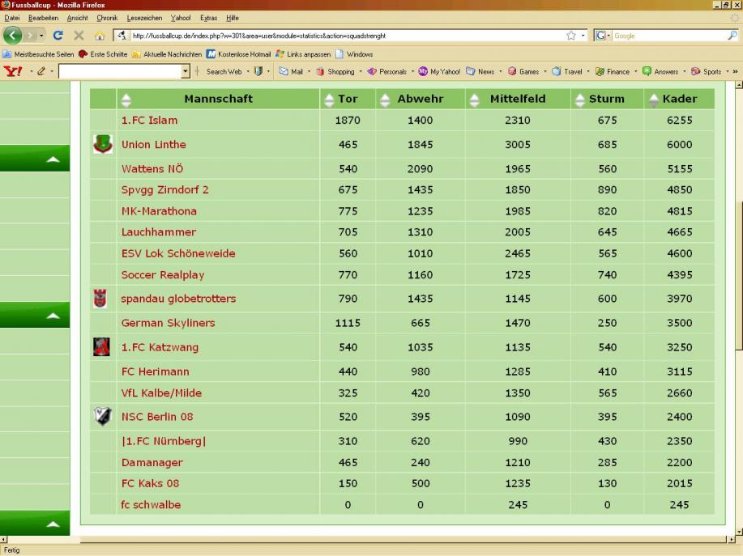Click into the URL address bar
This screenshot has height=556, width=743.
pos(340,36)
